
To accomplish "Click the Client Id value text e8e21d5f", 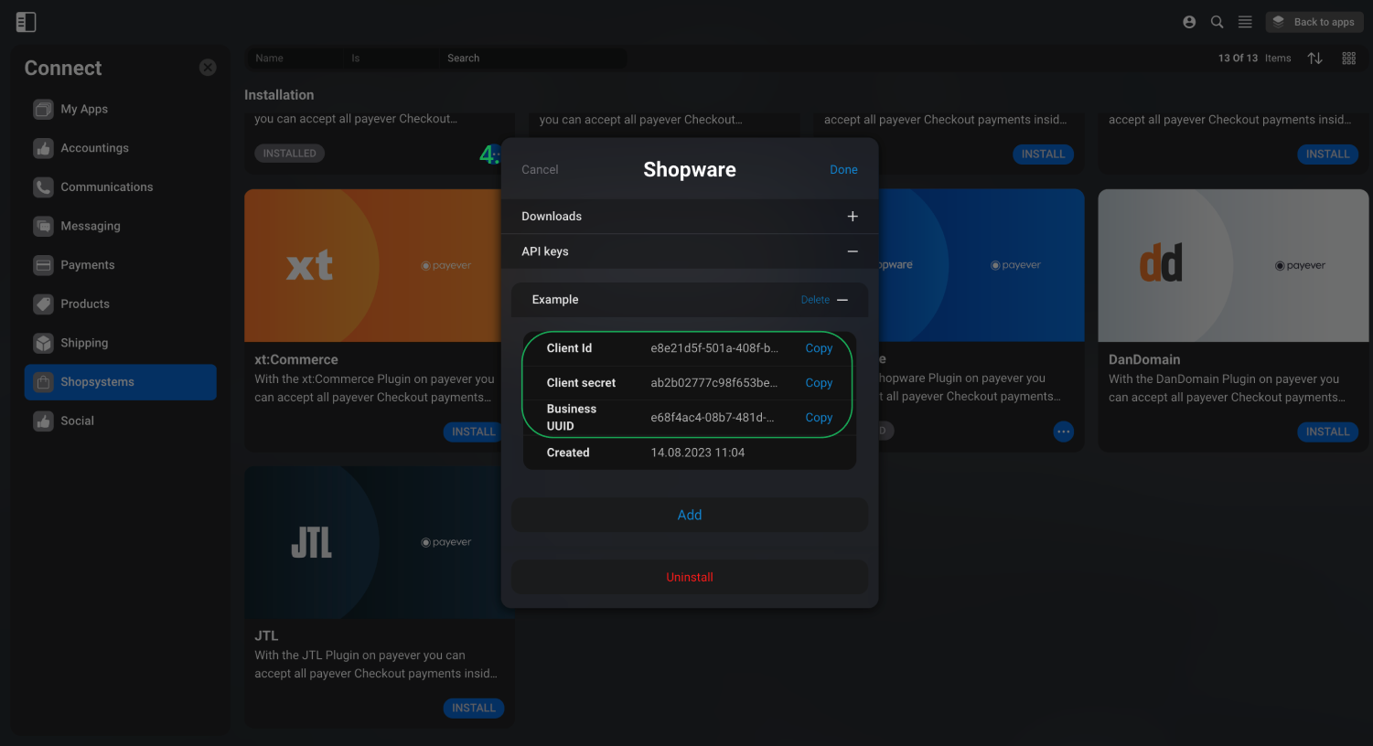I will click(714, 348).
